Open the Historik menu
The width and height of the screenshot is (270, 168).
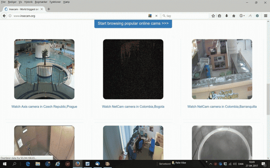(28, 2)
